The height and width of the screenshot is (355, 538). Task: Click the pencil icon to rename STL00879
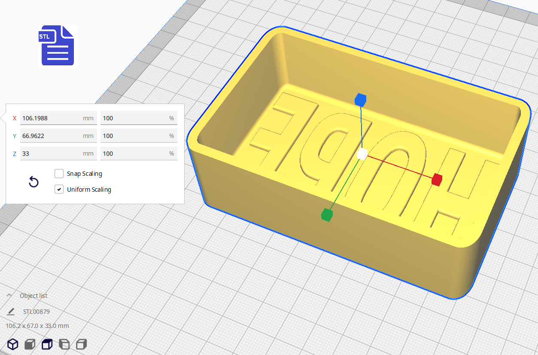click(x=11, y=312)
